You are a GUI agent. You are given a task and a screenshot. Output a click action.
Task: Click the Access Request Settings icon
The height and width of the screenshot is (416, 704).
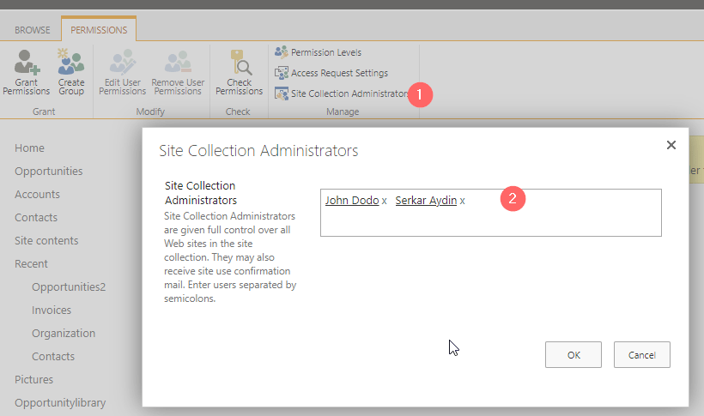coord(282,73)
